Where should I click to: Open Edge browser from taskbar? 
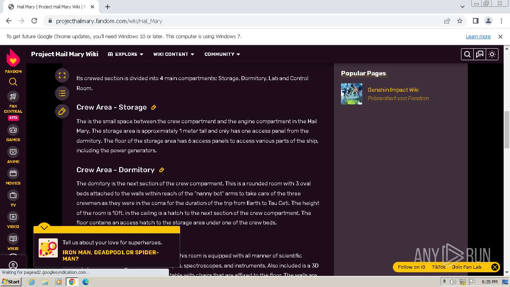tap(86, 282)
